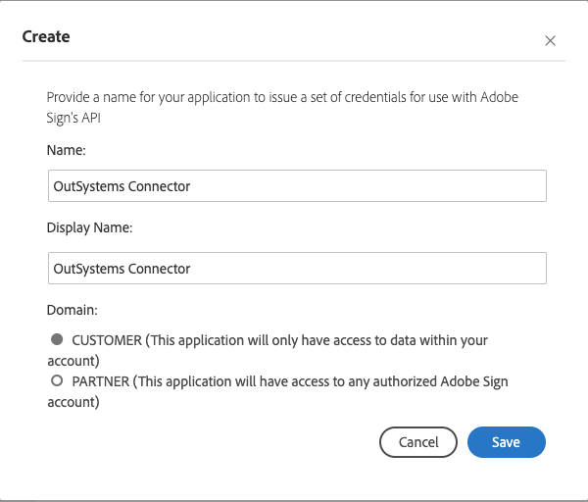The image size is (588, 502).
Task: Select the CUSTOMER domain radio button
Action: click(x=57, y=339)
